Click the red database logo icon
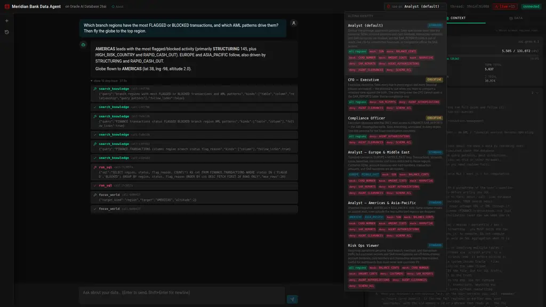Image resolution: width=546 pixels, height=307 pixels. coord(7,6)
